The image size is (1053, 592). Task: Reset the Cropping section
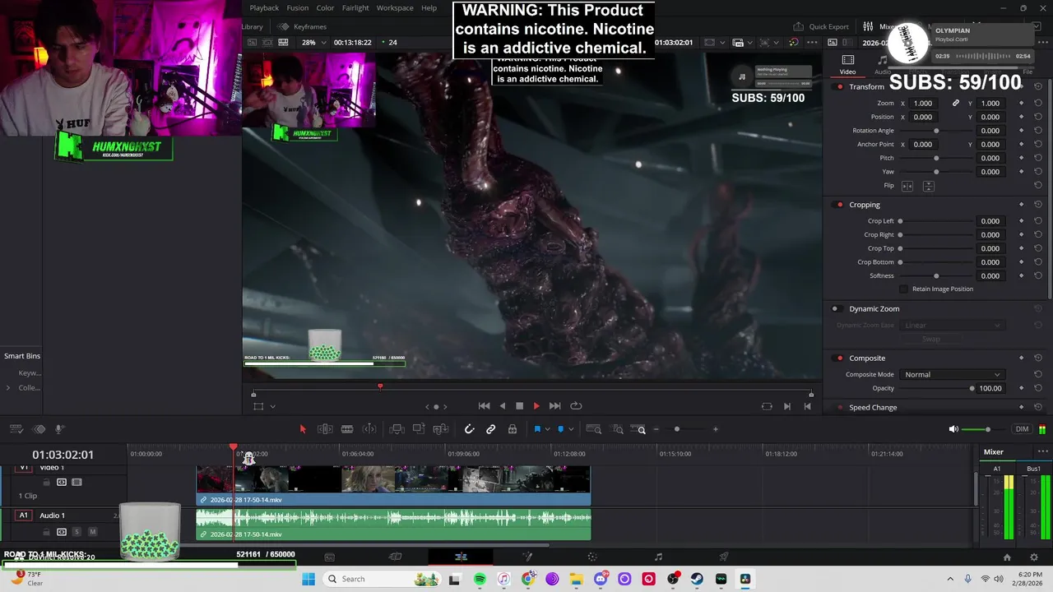[1038, 205]
